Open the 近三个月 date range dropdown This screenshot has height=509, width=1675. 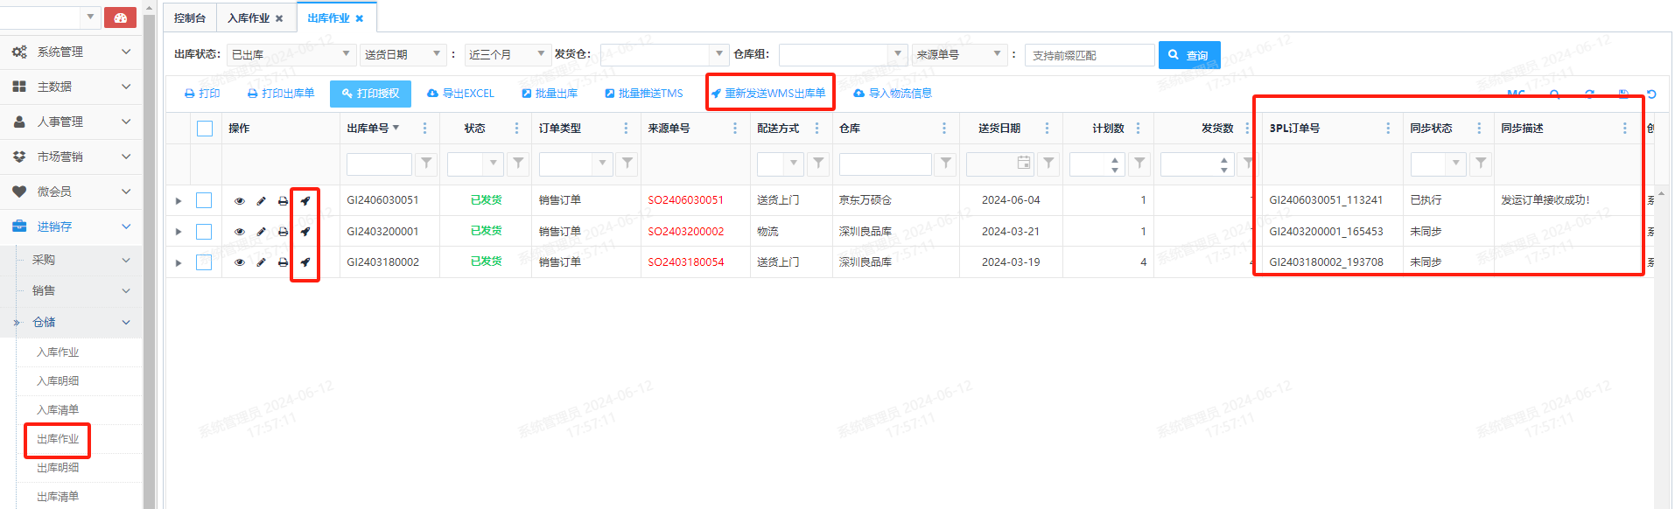pyautogui.click(x=507, y=54)
